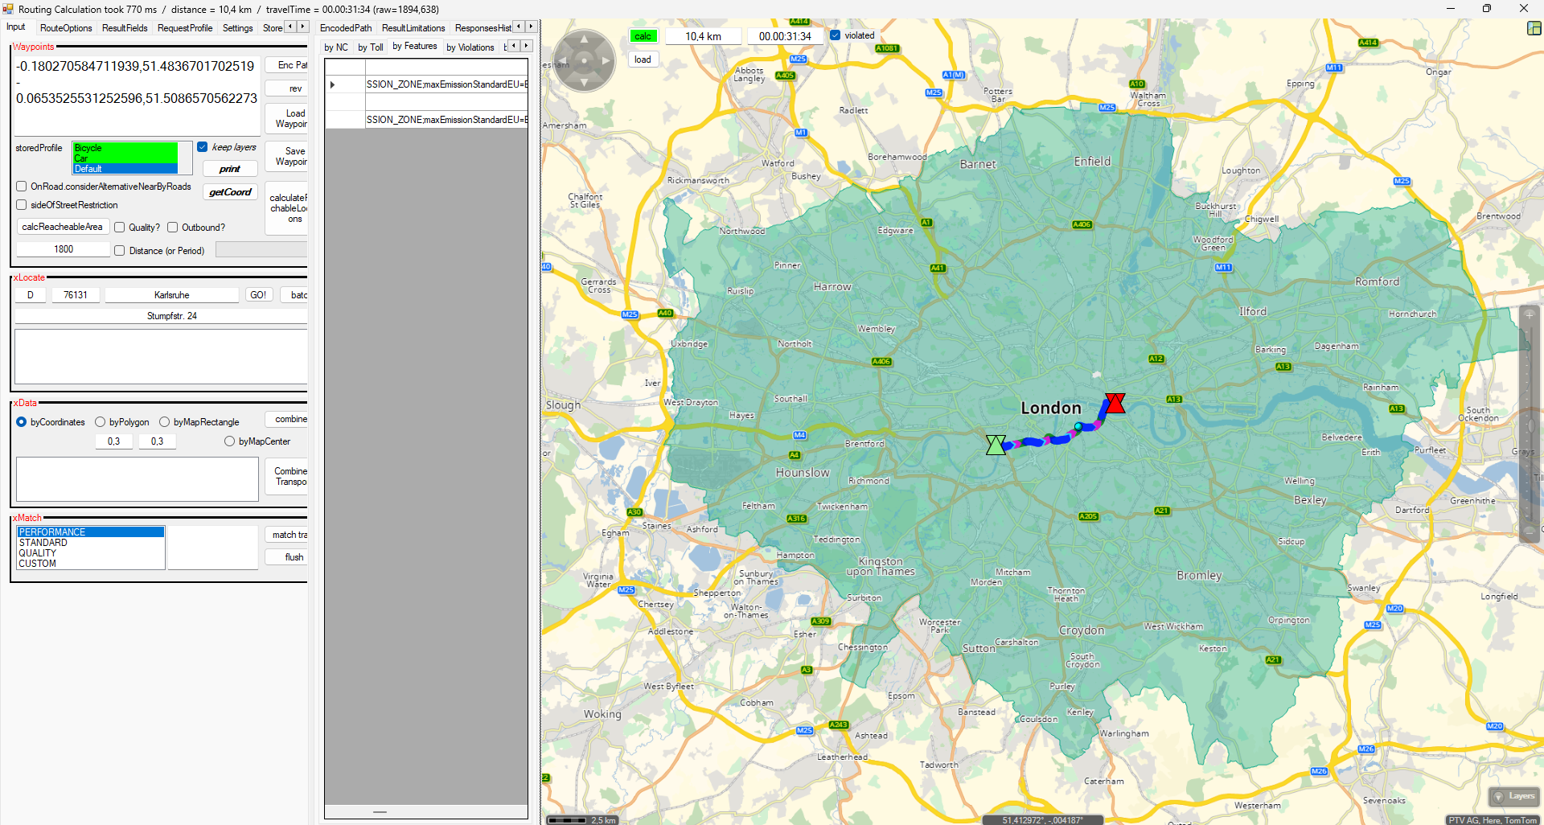Click the getCoord button

(x=230, y=192)
